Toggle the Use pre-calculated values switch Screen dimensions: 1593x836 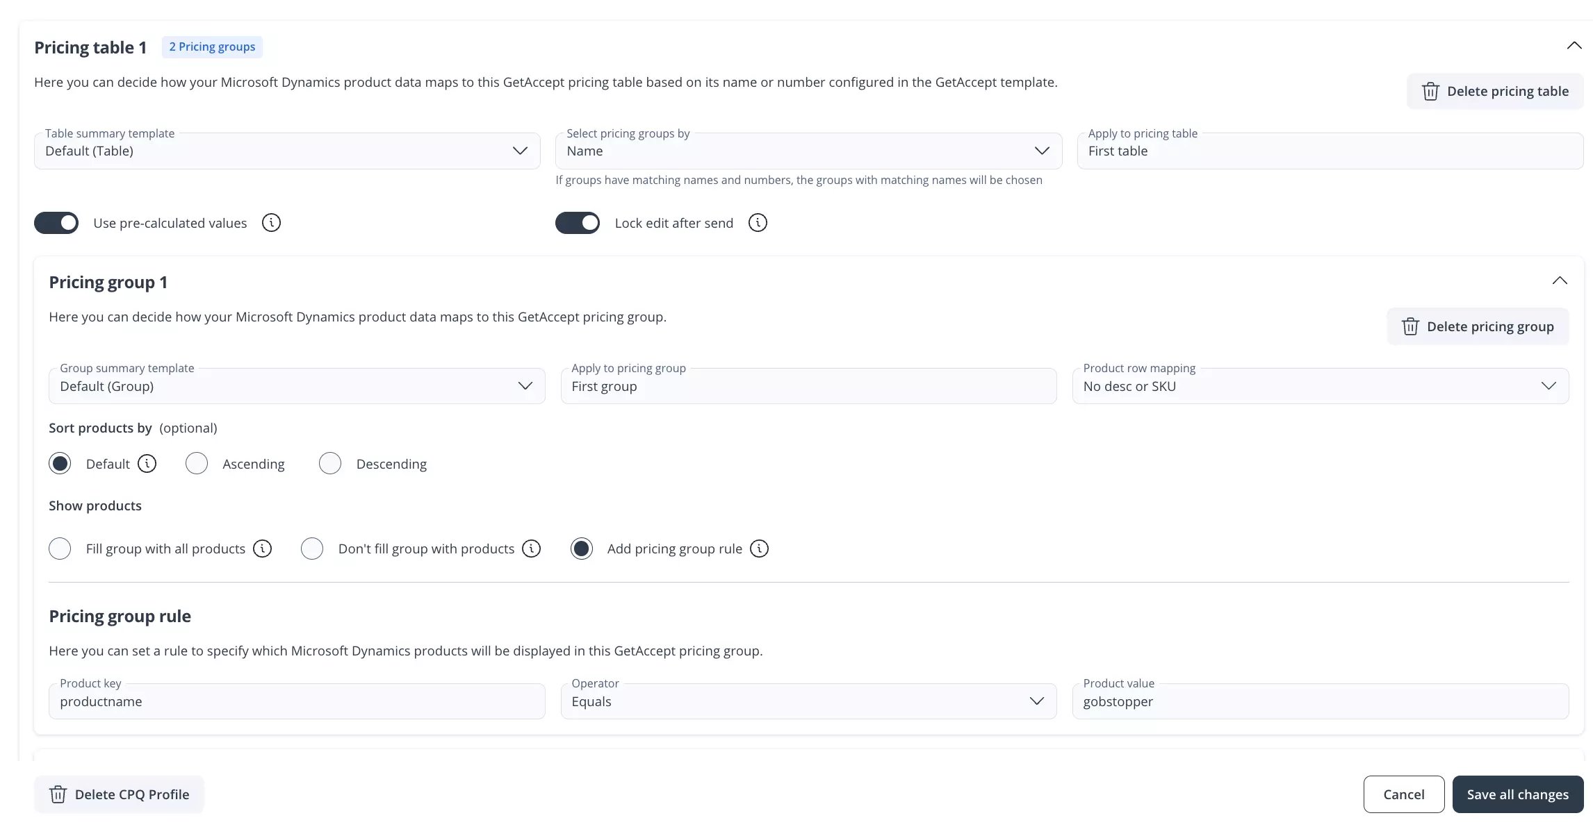click(x=56, y=222)
